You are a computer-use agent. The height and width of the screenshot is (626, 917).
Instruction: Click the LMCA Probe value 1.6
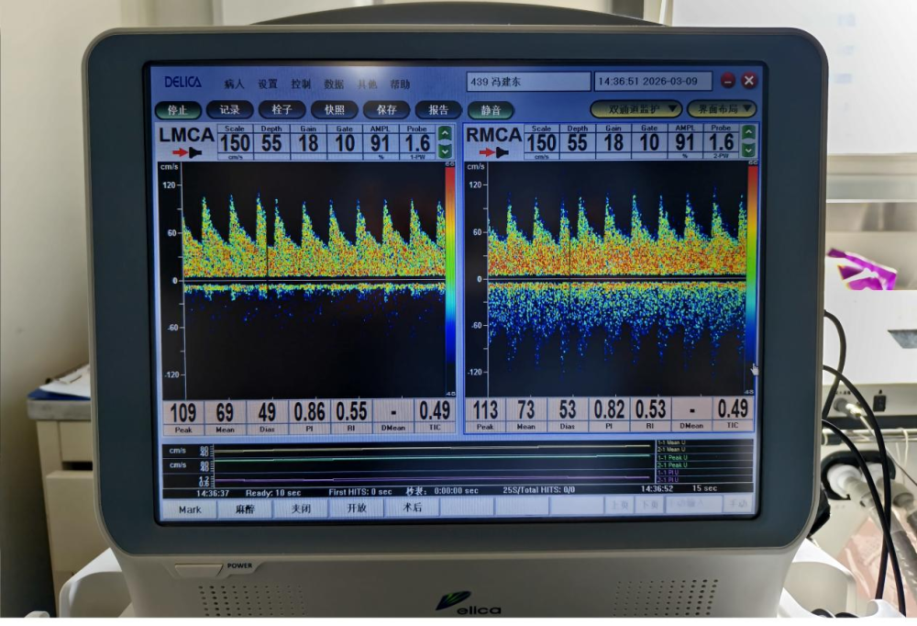[x=417, y=143]
